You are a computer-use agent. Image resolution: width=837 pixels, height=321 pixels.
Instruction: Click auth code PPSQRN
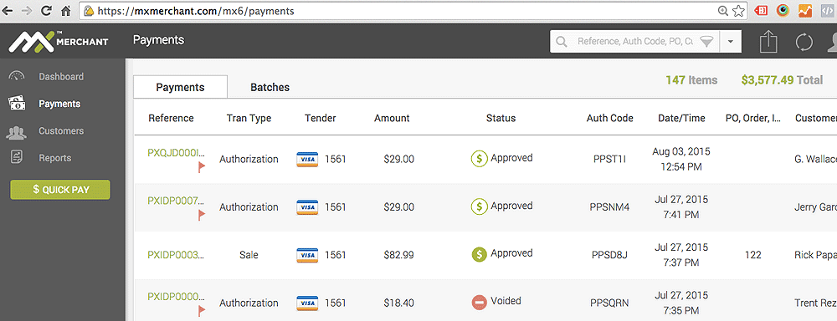[x=609, y=303]
